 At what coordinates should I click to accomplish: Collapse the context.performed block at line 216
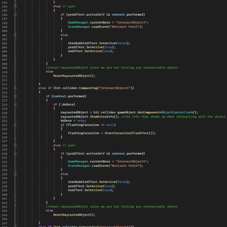click(15, 96)
